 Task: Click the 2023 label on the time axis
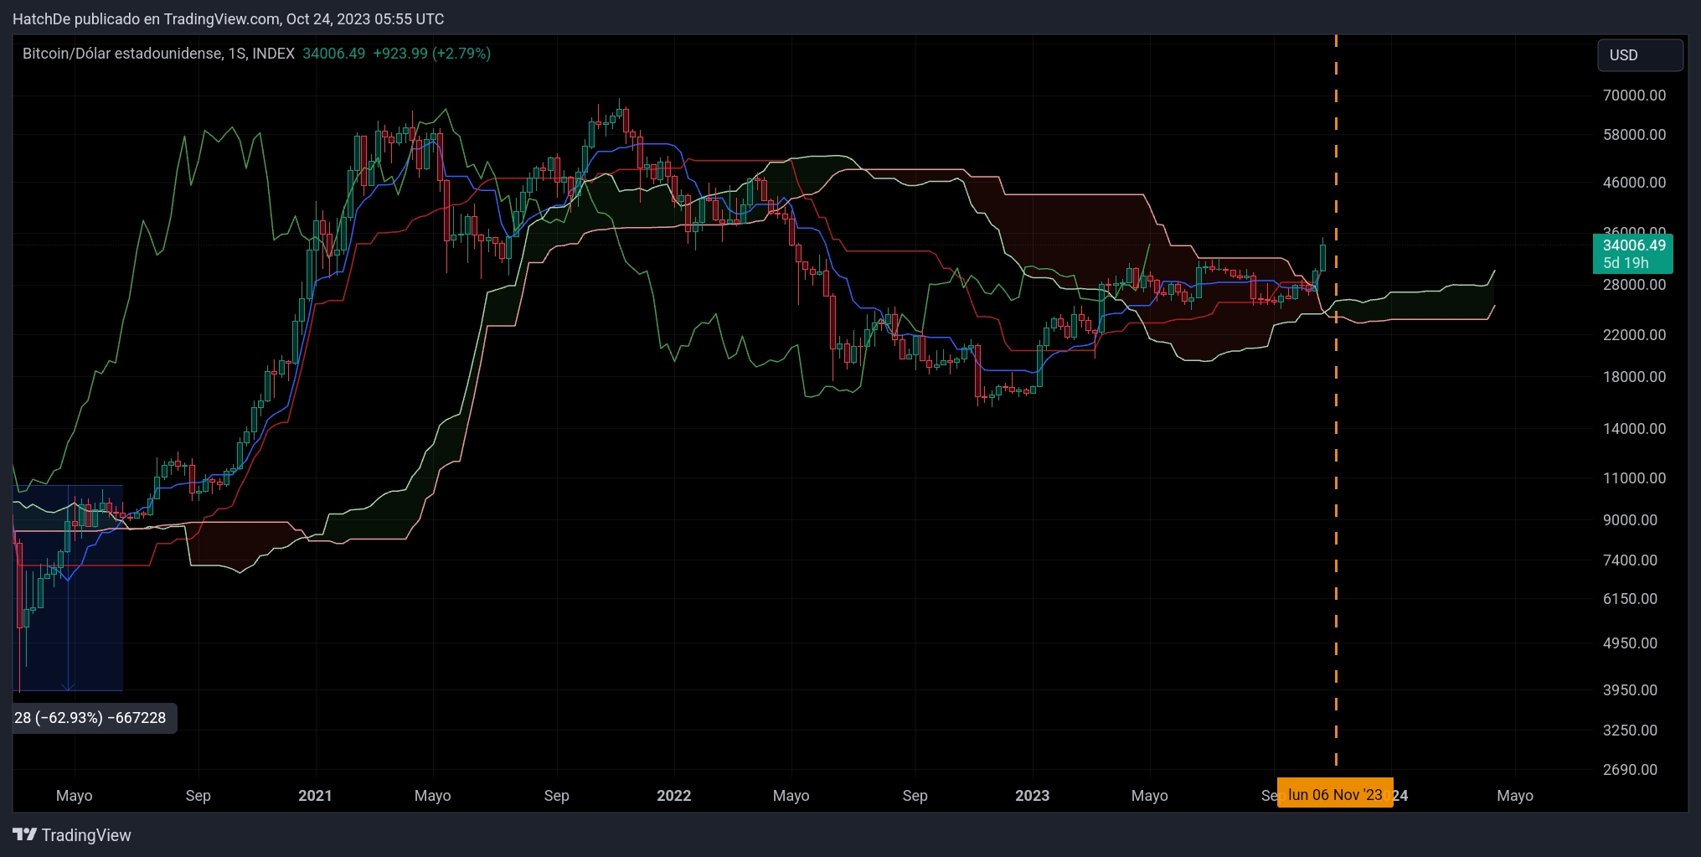click(x=1032, y=796)
